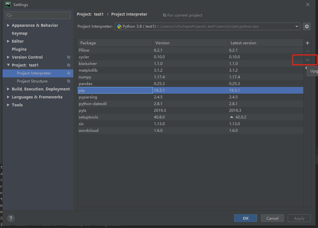Select the wordcloud package row
The height and width of the screenshot is (228, 318).
(x=191, y=131)
